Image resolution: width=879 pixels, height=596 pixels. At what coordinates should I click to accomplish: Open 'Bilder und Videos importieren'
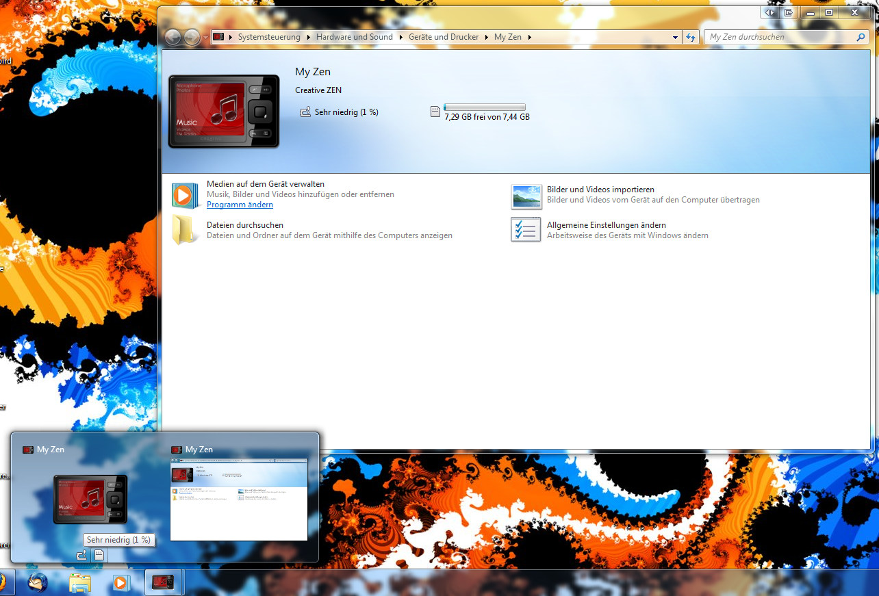[600, 190]
